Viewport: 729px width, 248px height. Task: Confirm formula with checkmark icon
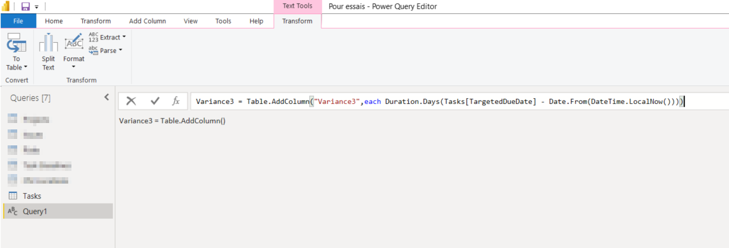(x=155, y=101)
